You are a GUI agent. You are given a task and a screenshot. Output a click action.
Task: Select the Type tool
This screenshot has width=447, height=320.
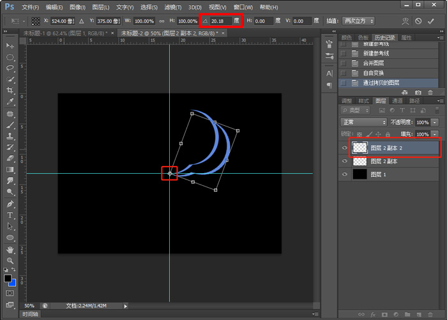tap(10, 215)
